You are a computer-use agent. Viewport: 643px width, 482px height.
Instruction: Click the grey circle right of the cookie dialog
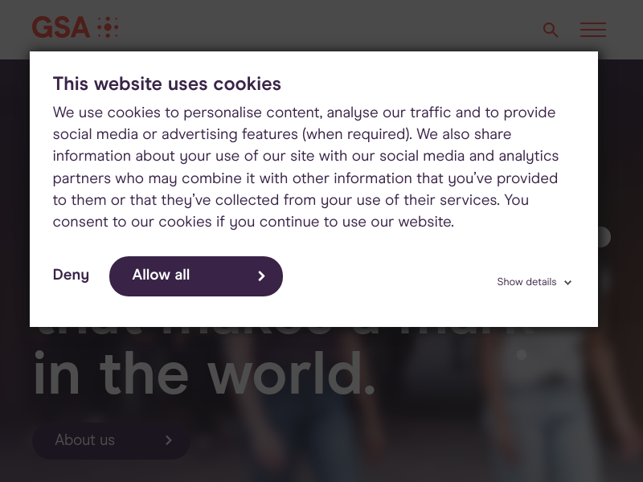tap(604, 237)
